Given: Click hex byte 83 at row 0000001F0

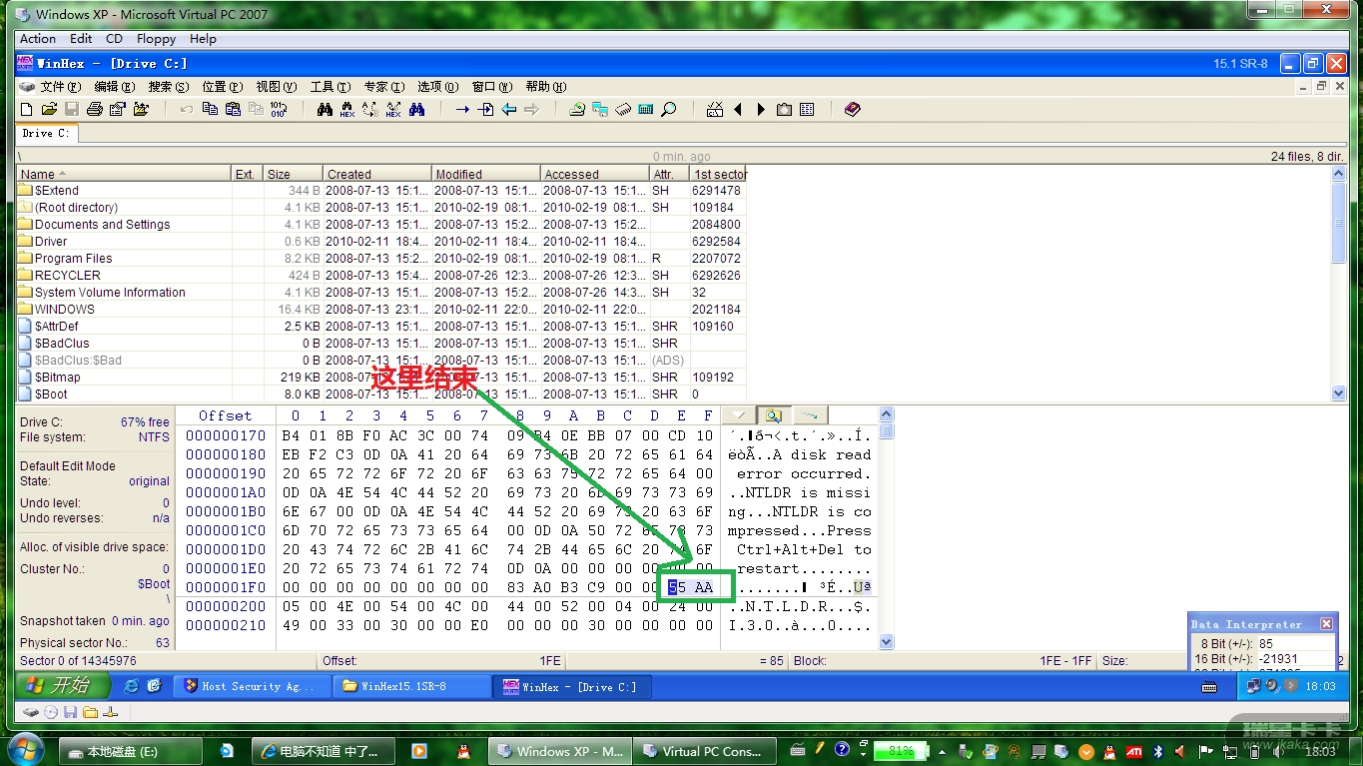Looking at the screenshot, I should tap(516, 587).
